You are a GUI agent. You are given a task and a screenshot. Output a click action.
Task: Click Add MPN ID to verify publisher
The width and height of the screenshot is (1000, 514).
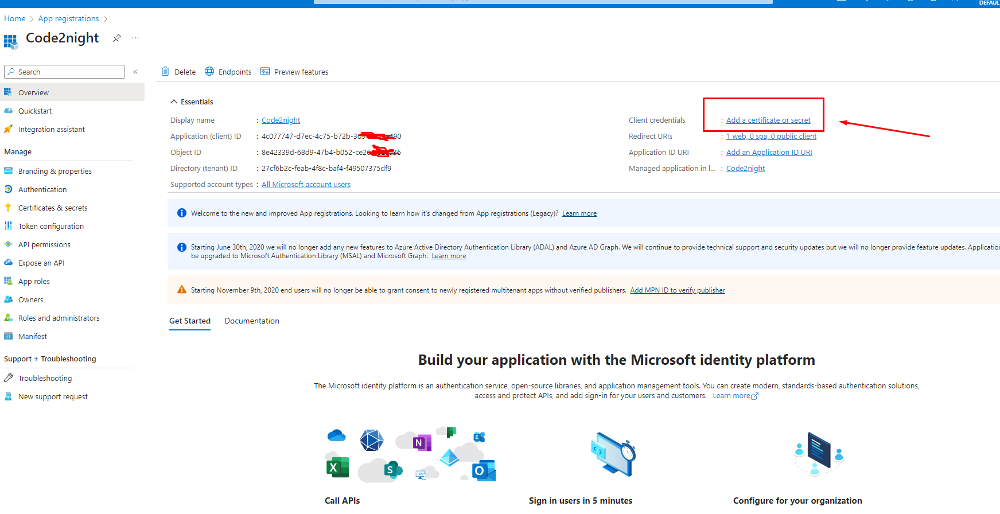pos(678,290)
